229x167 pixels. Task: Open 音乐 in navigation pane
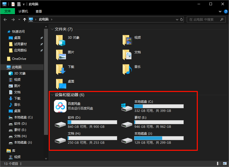pyautogui.click(x=17, y=105)
